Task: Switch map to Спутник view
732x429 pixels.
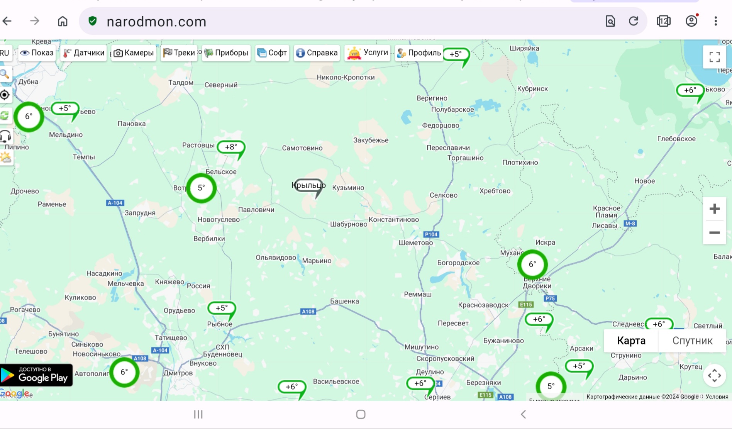Action: tap(692, 341)
